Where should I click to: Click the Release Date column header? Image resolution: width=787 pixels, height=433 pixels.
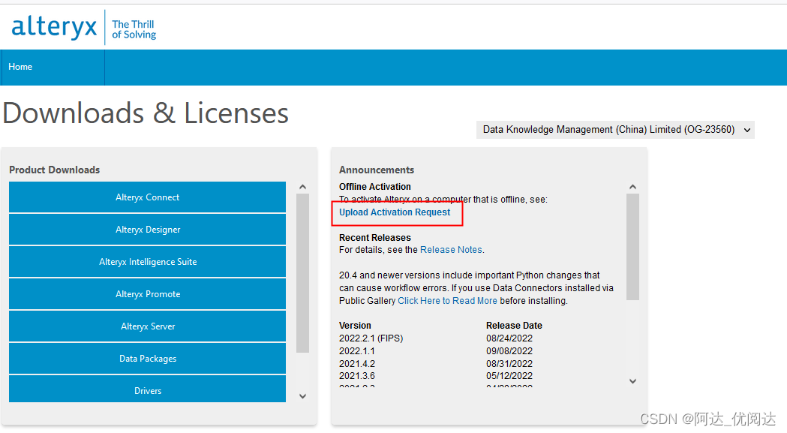(x=514, y=326)
